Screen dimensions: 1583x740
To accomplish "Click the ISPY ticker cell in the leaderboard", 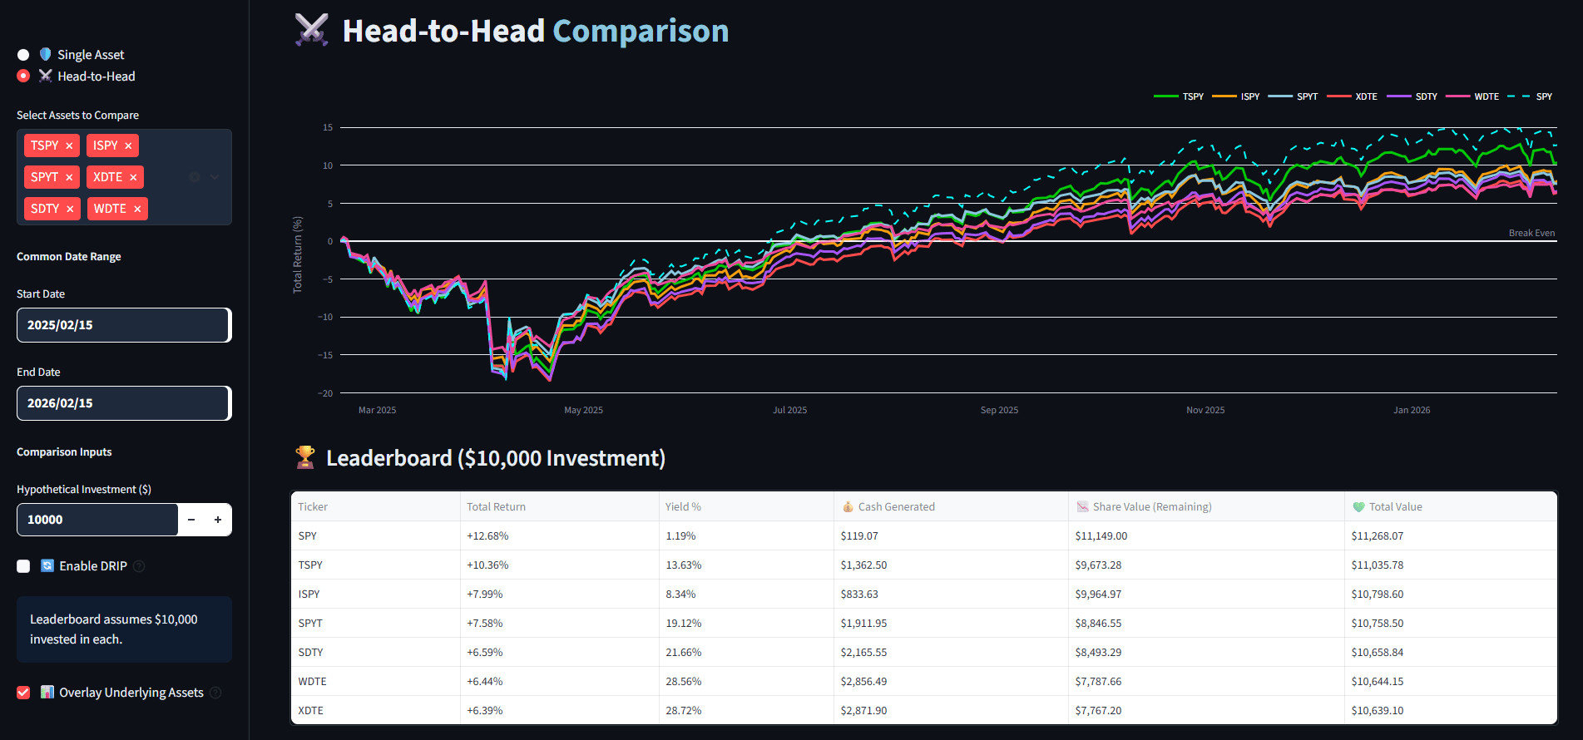I will [x=376, y=594].
